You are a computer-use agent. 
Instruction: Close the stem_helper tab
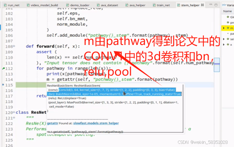[x=202, y=5]
